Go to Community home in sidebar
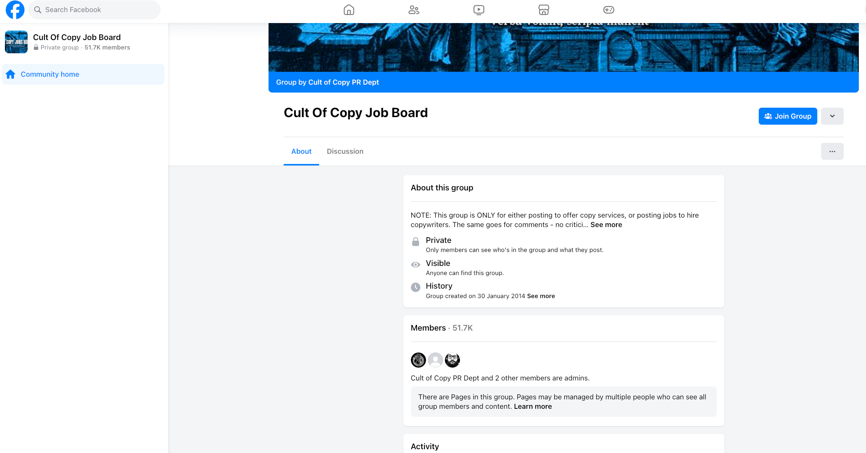The height and width of the screenshot is (453, 866). 50,74
